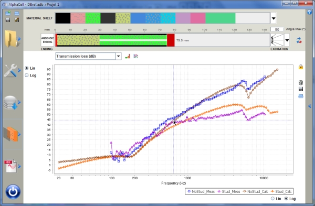Click the excitation type diffuse field icon
Image resolution: width=315 pixels, height=206 pixels.
click(277, 40)
